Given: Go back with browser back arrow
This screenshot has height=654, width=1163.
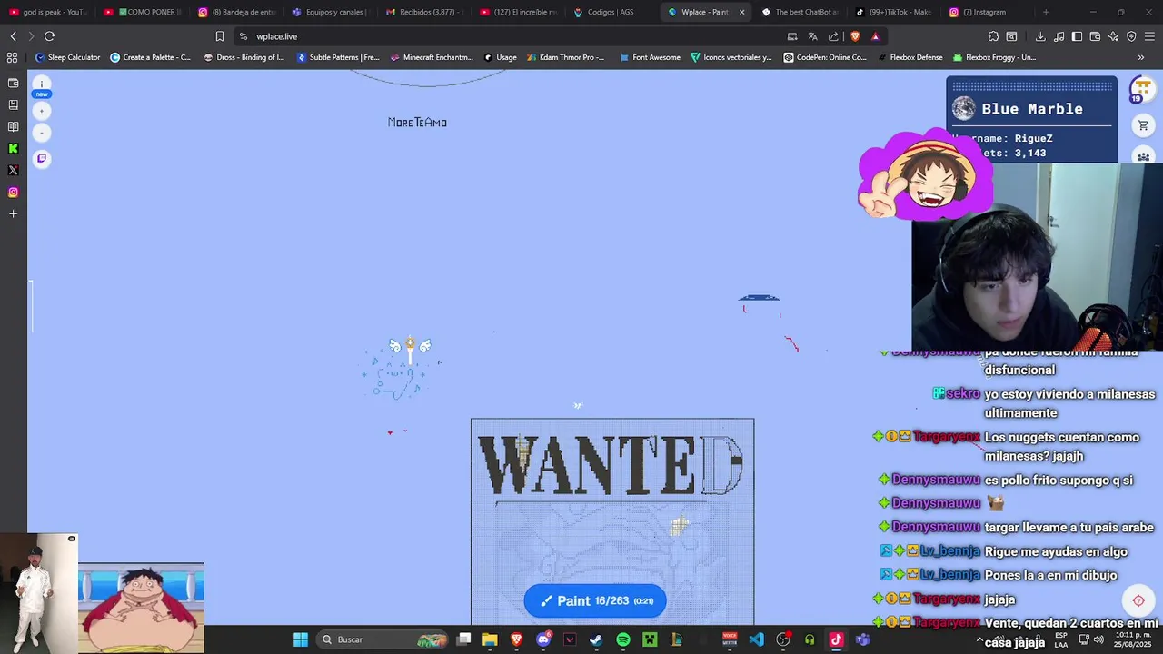Looking at the screenshot, I should 13,36.
